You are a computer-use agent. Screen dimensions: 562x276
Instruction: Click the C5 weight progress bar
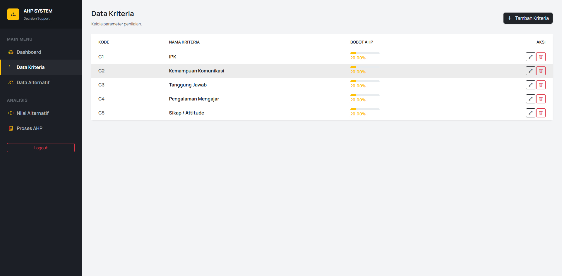[365, 109]
